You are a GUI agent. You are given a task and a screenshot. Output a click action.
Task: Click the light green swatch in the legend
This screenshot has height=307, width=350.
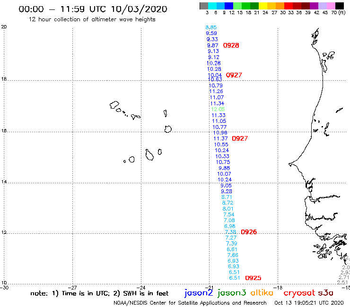(x=237, y=6)
